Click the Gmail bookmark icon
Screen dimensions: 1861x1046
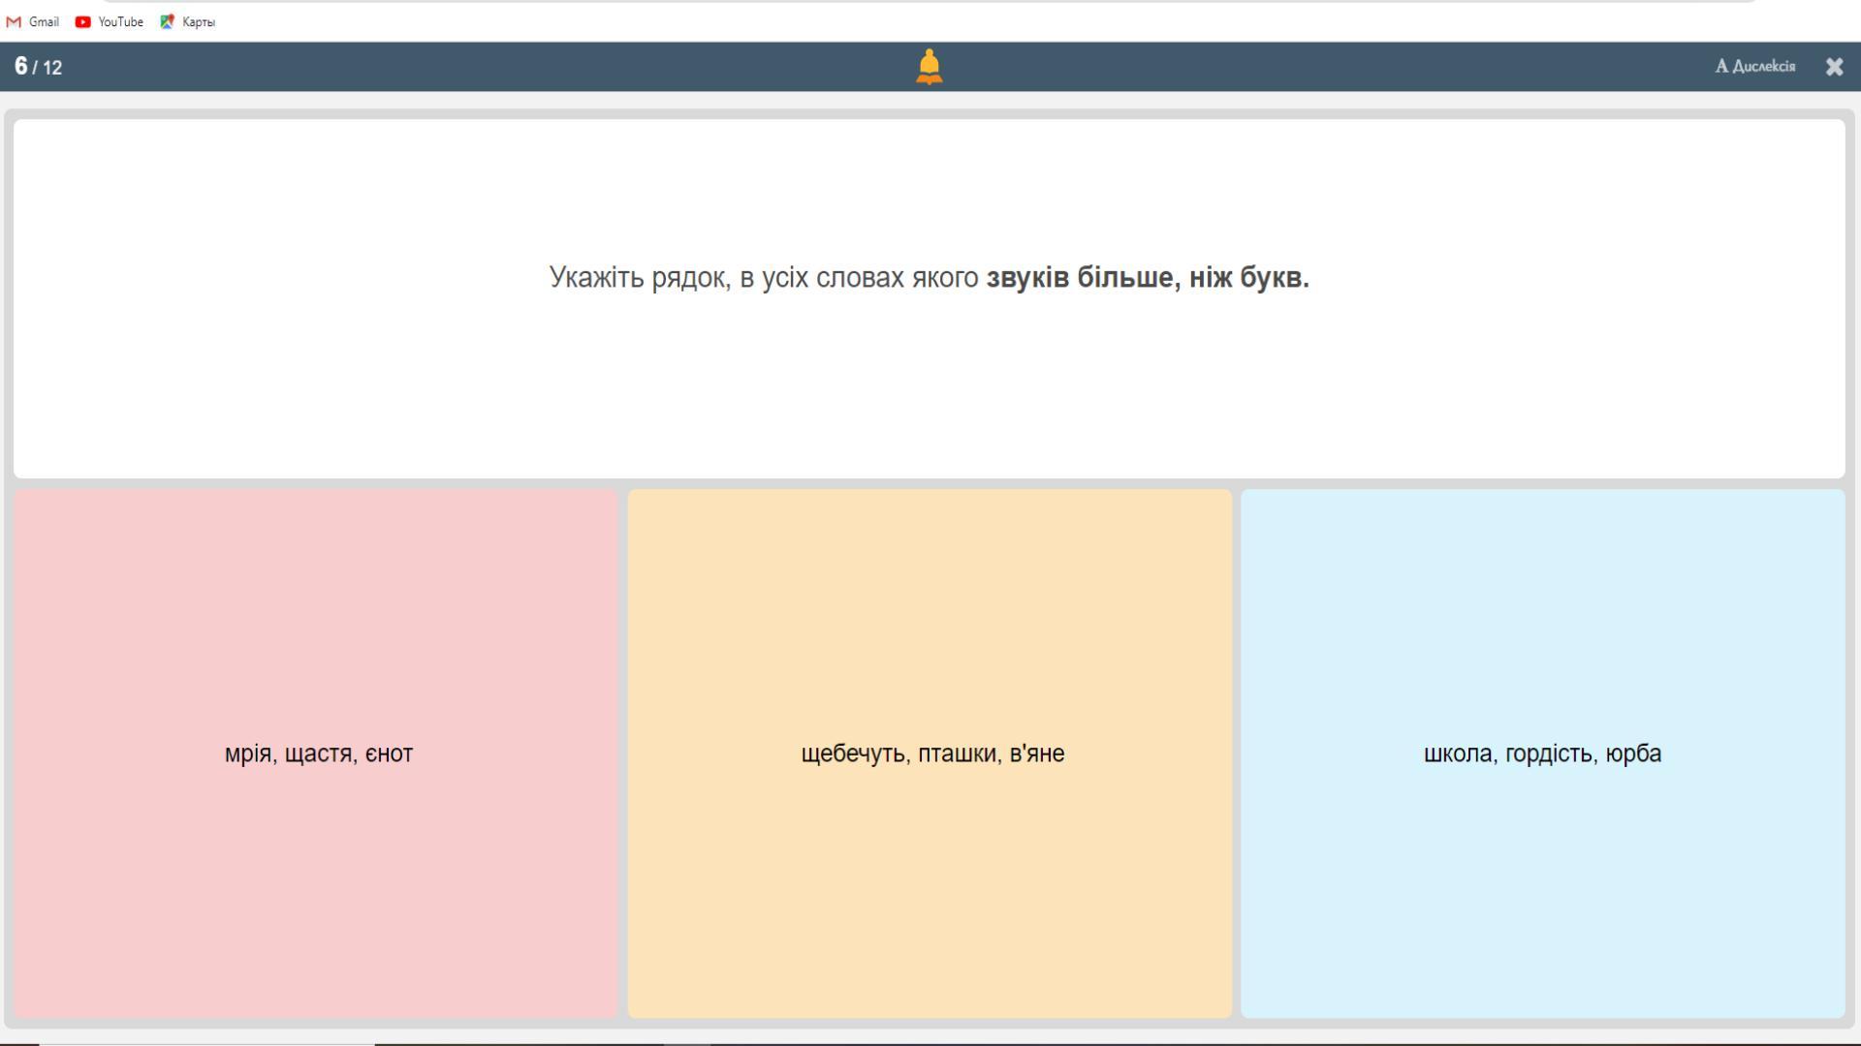[14, 21]
